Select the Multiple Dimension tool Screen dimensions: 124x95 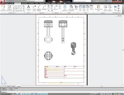pyautogui.click(x=9, y=8)
